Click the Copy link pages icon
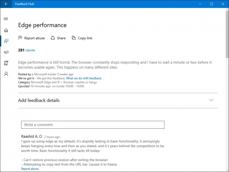Screen dimensions: 229x172 point(74,38)
